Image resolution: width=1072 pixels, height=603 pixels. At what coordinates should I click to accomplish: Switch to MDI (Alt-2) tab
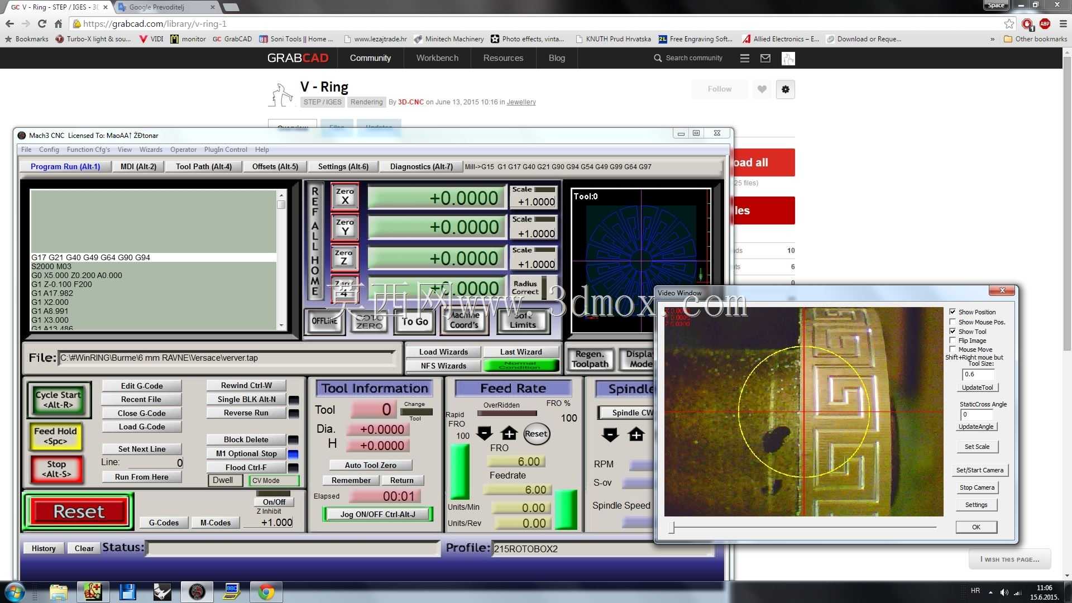pos(138,166)
